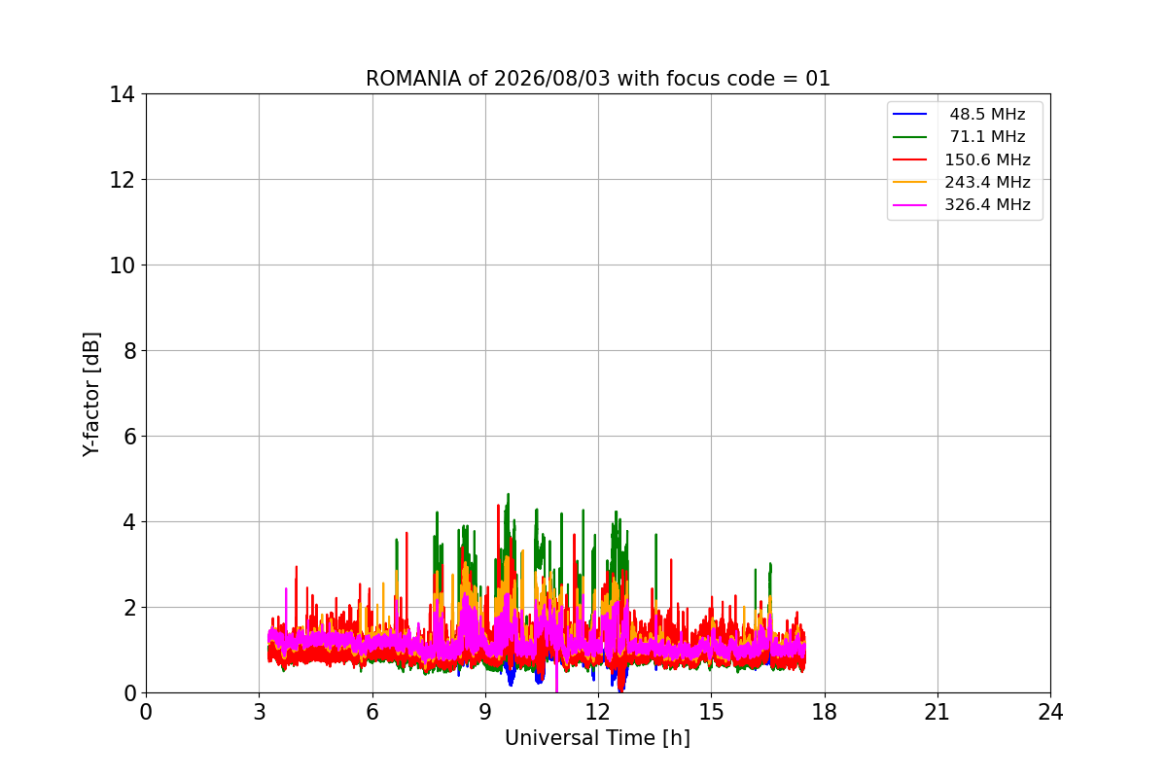Click the ROMANIA plot title

(598, 79)
